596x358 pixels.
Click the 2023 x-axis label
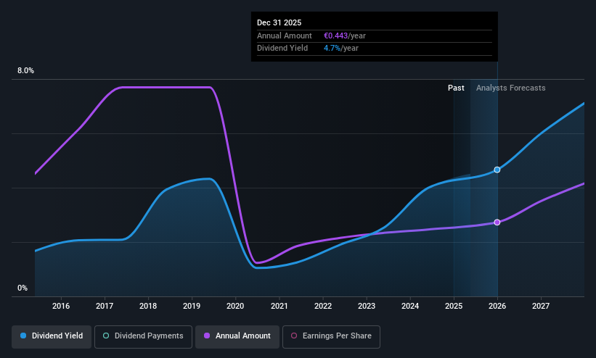[x=367, y=306]
